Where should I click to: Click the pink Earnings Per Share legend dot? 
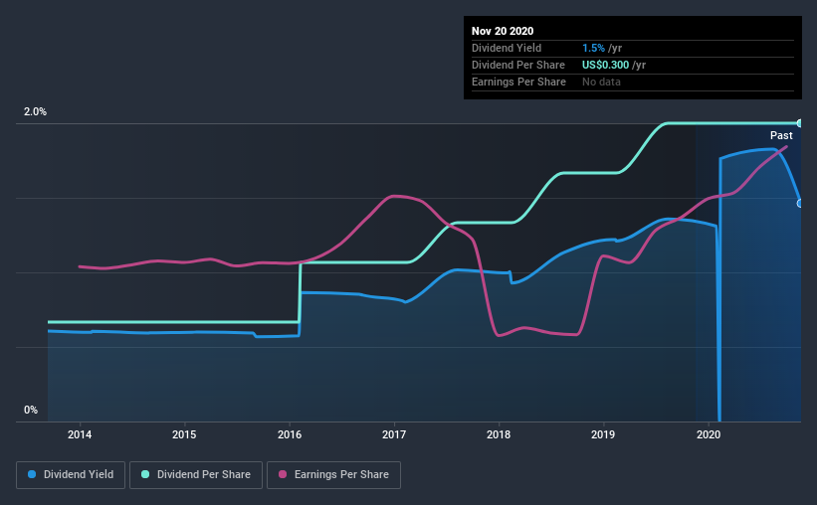tap(283, 474)
